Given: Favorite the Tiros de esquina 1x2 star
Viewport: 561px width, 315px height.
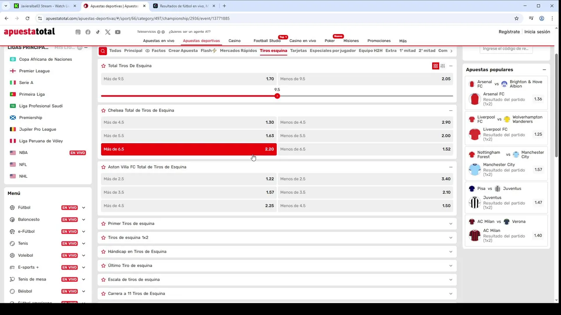Looking at the screenshot, I should [103, 238].
